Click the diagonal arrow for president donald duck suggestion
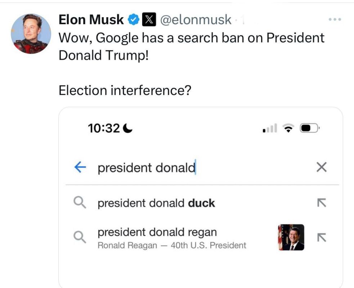 point(322,203)
